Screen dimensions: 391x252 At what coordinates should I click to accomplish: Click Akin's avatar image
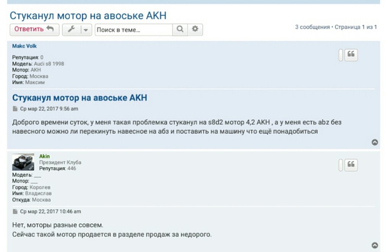(23, 162)
